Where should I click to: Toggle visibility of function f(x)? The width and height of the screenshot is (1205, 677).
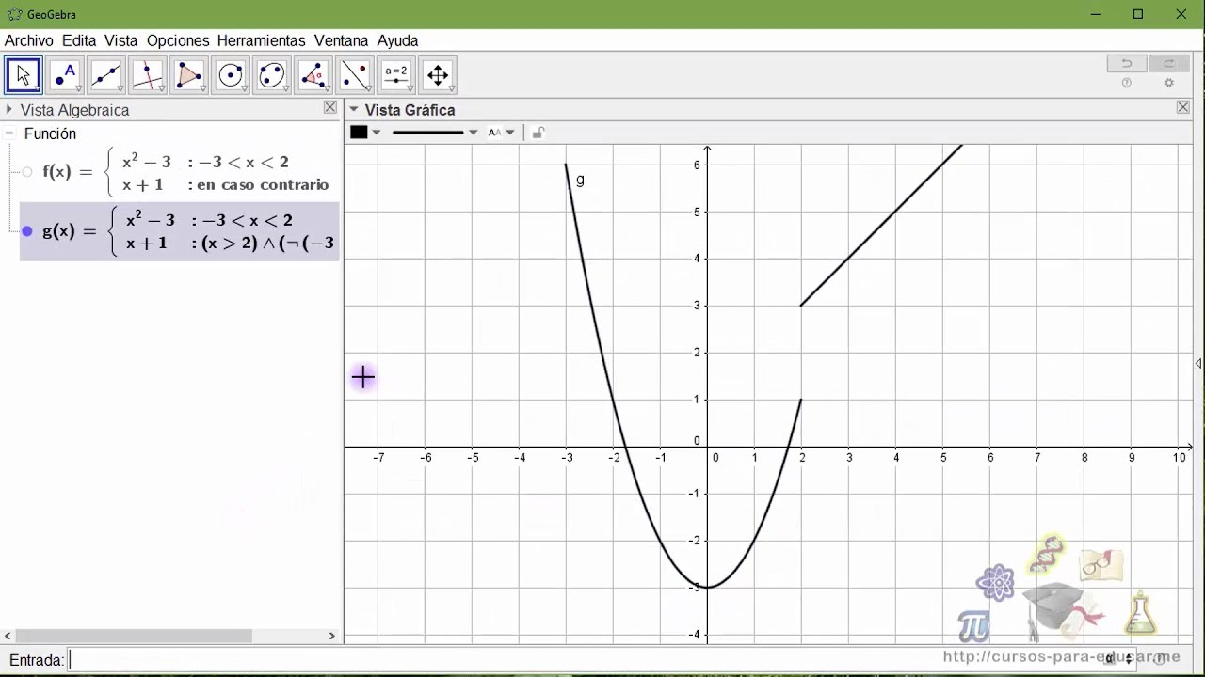27,172
